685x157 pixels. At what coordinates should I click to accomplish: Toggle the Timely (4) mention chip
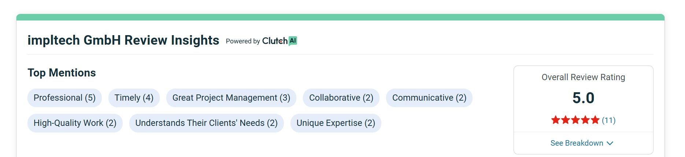click(134, 98)
